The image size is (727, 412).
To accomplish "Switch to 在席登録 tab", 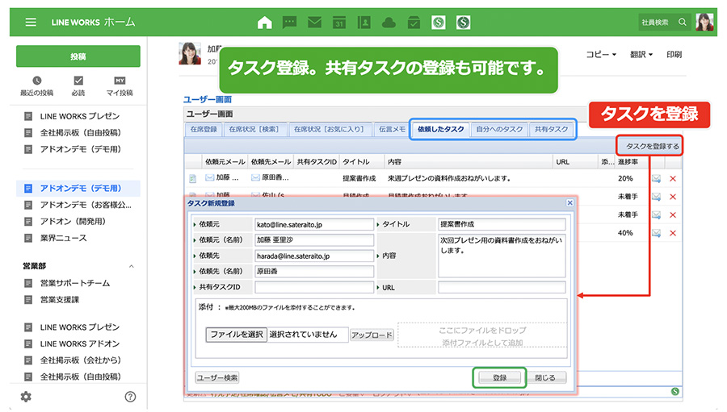I will point(204,130).
